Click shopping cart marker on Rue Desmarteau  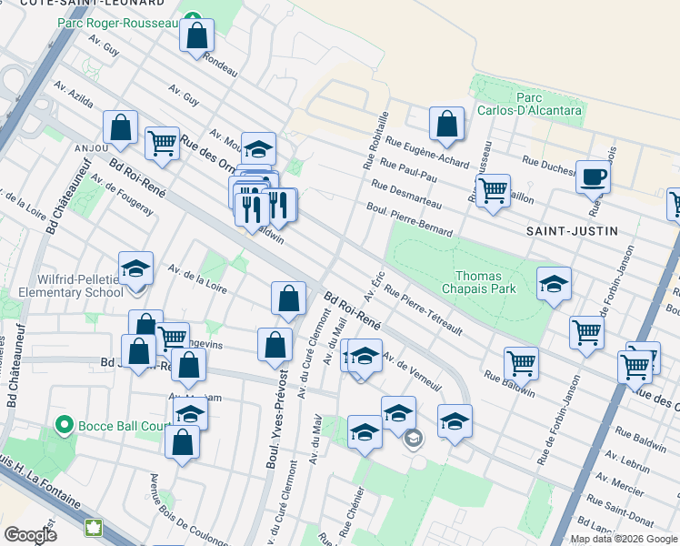point(493,194)
